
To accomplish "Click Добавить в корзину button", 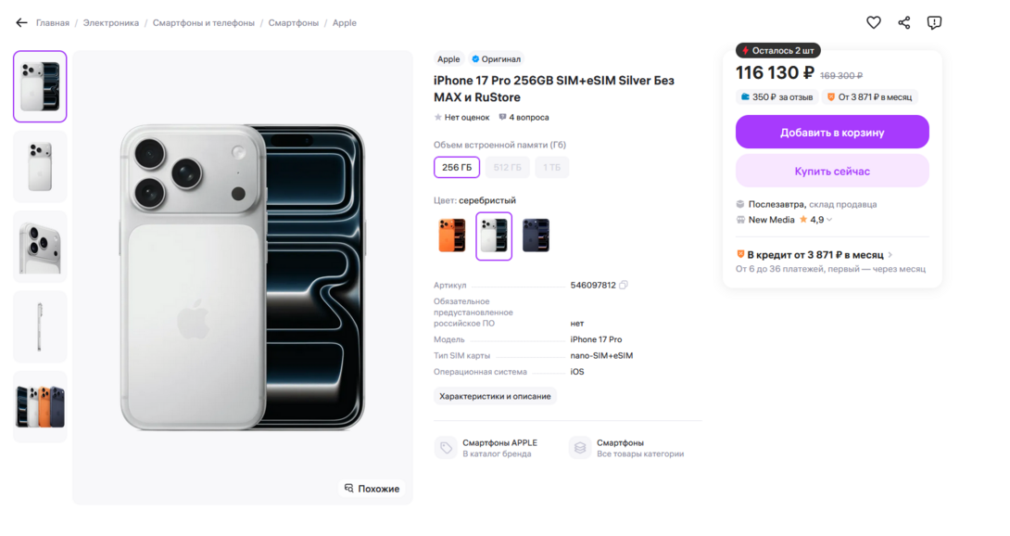I will [x=832, y=132].
